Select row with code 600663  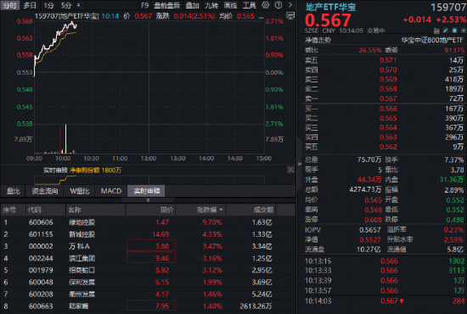click(148, 306)
